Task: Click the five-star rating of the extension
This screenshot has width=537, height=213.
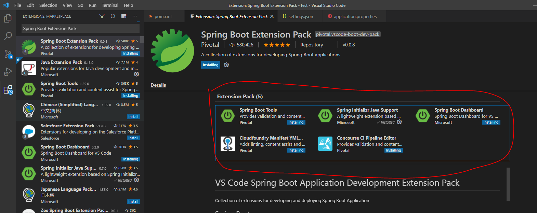Action: point(277,45)
